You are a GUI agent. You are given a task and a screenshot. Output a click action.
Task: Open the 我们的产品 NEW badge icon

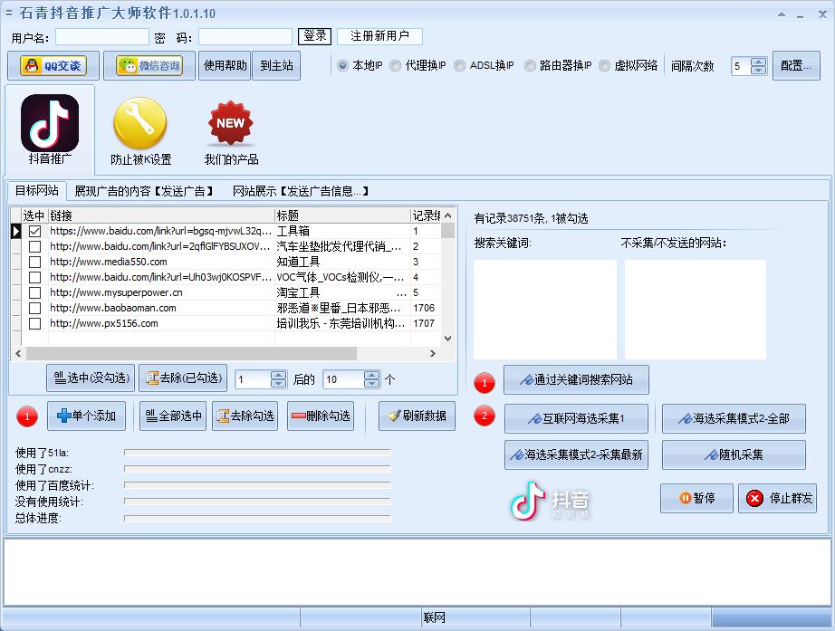(231, 131)
